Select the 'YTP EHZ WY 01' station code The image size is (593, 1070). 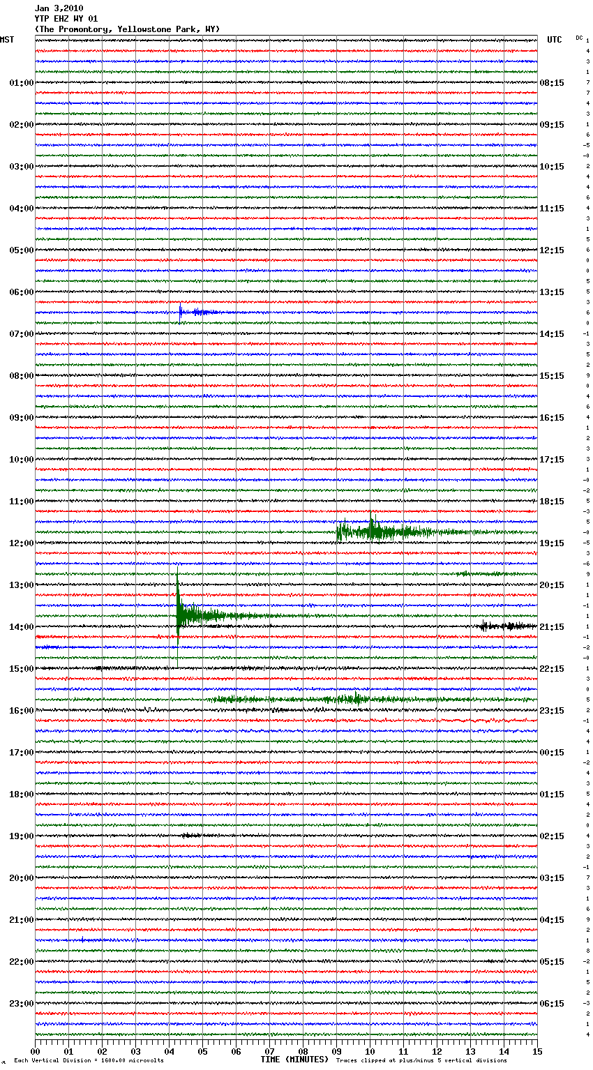click(x=66, y=19)
